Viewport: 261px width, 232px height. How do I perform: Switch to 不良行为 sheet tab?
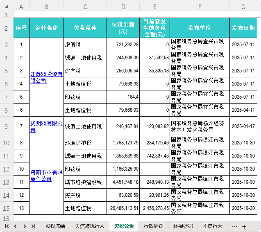click(x=212, y=226)
